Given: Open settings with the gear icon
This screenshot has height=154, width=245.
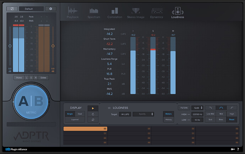Looking at the screenshot, I should pyautogui.click(x=51, y=9).
